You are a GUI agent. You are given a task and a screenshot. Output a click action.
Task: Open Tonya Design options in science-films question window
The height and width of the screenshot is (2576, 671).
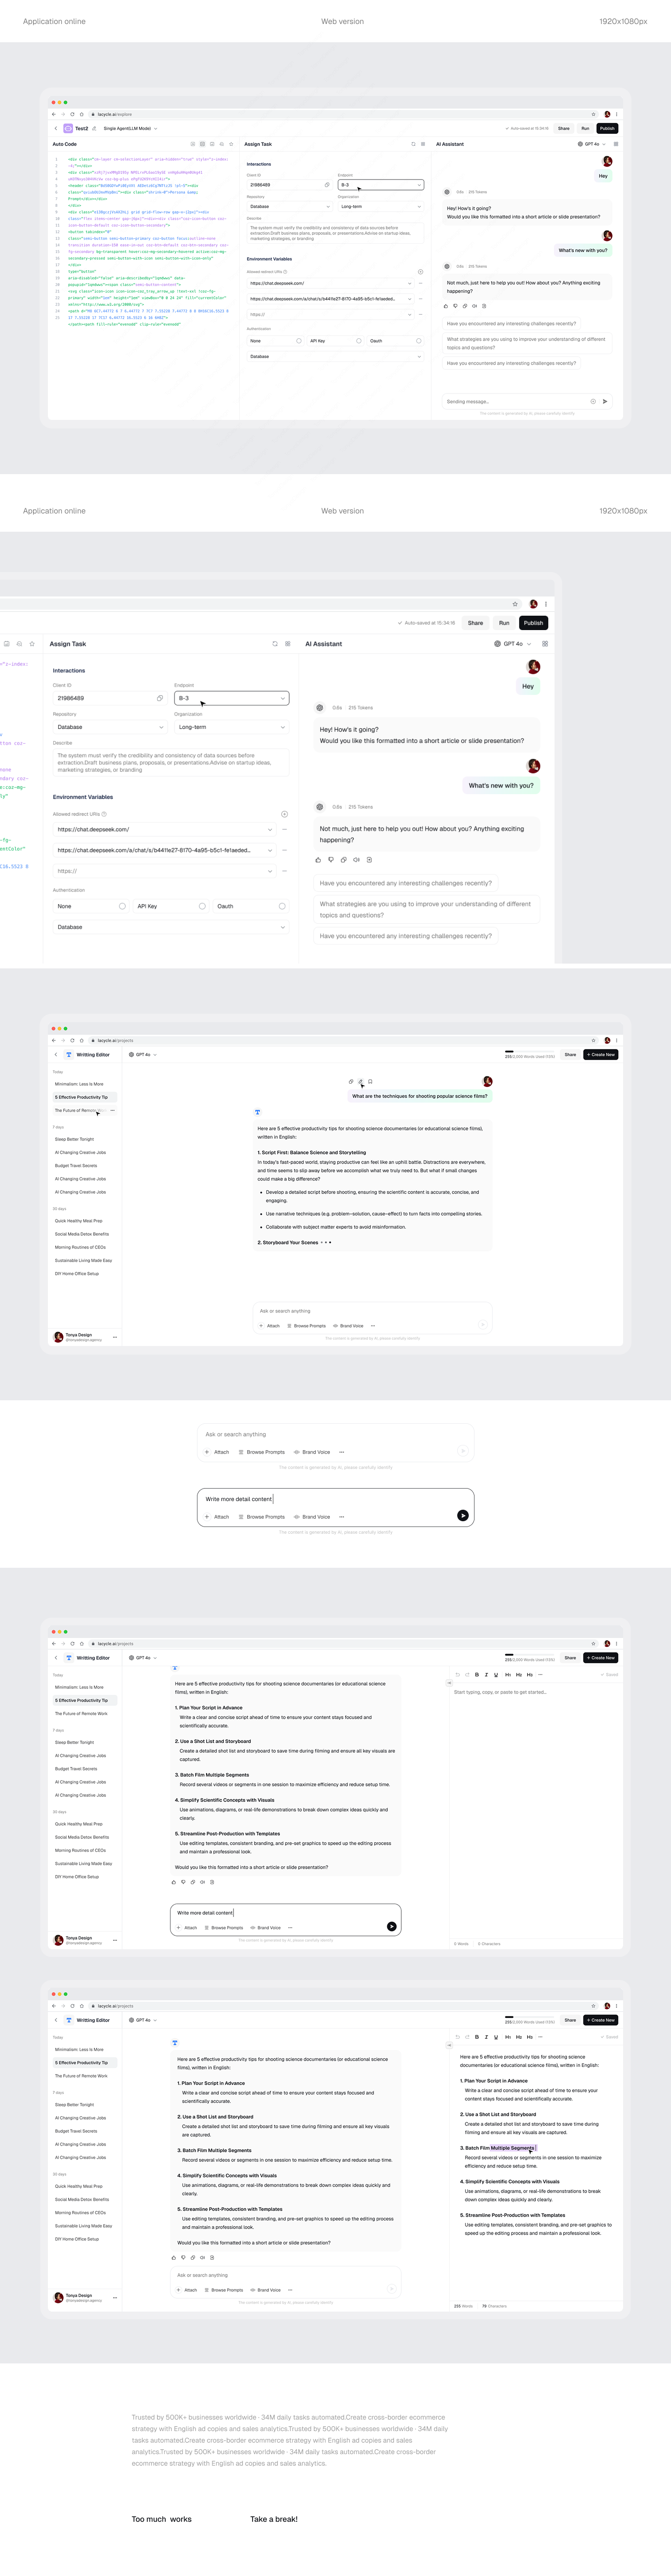click(x=115, y=1337)
